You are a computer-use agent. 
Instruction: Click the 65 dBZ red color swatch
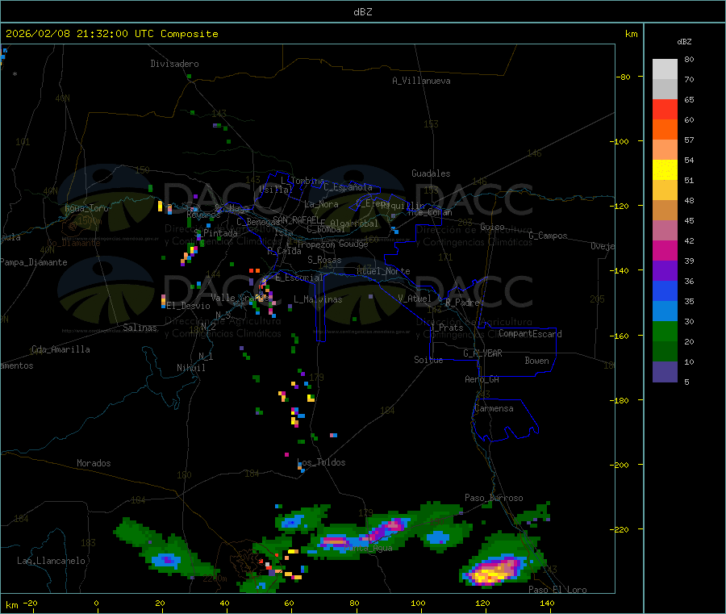[x=665, y=109]
